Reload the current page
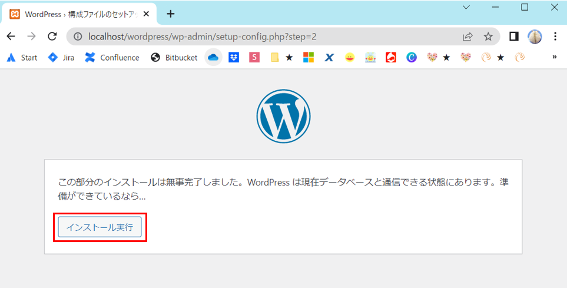567x288 pixels. pyautogui.click(x=52, y=37)
